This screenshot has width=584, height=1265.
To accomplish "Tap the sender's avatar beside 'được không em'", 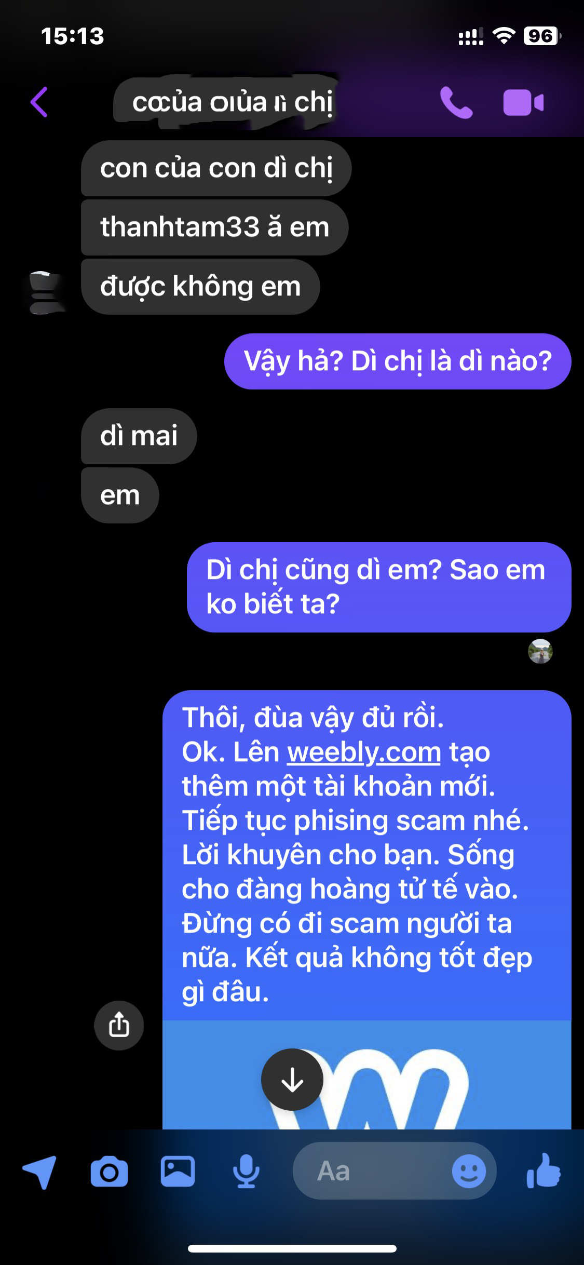I will coord(46,292).
